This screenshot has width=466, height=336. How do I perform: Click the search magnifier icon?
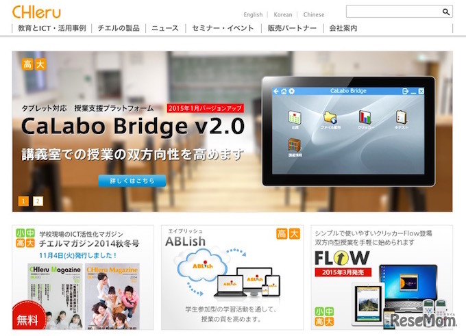coord(446,12)
